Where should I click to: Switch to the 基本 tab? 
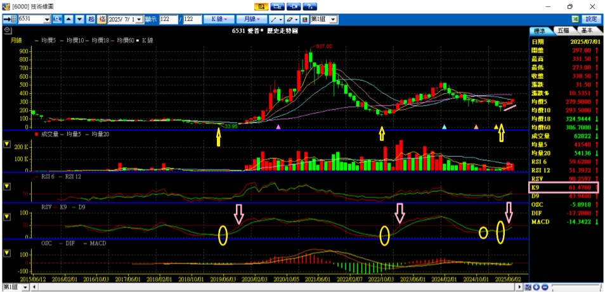coord(587,30)
